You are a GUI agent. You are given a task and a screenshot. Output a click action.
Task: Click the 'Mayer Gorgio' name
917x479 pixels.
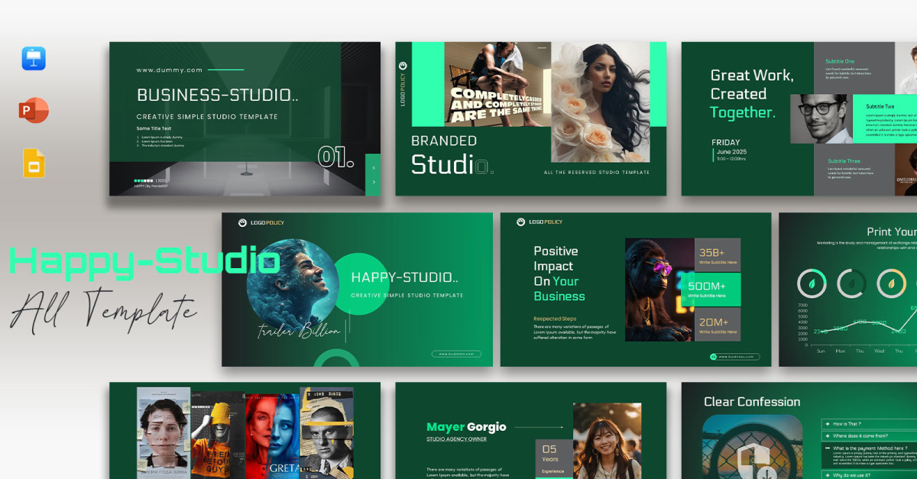click(x=466, y=427)
